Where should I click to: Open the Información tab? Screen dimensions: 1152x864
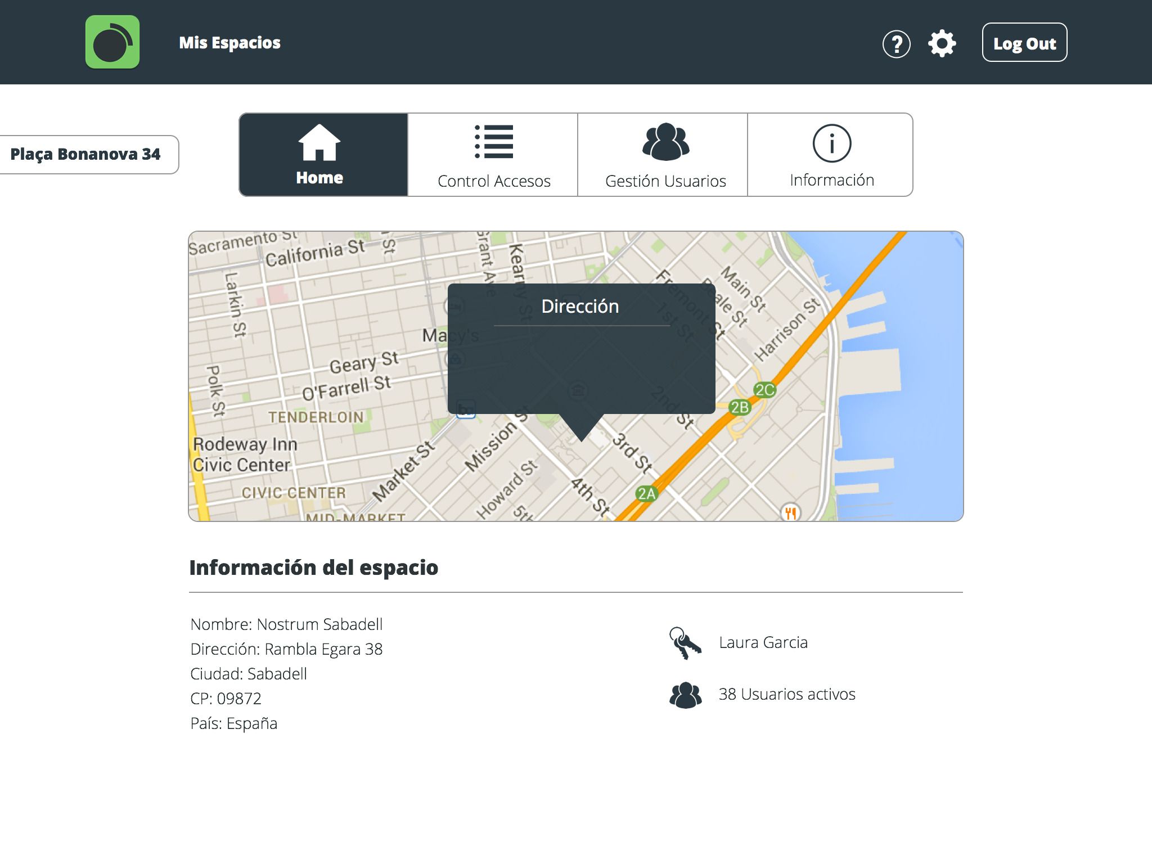click(x=831, y=155)
